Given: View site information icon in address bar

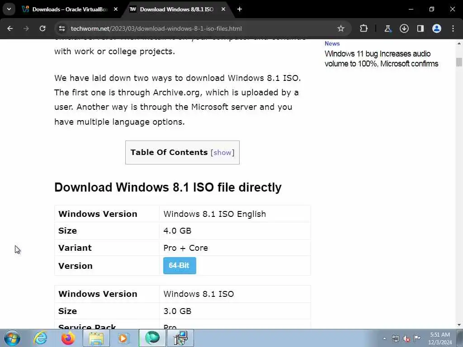Looking at the screenshot, I should [x=61, y=28].
